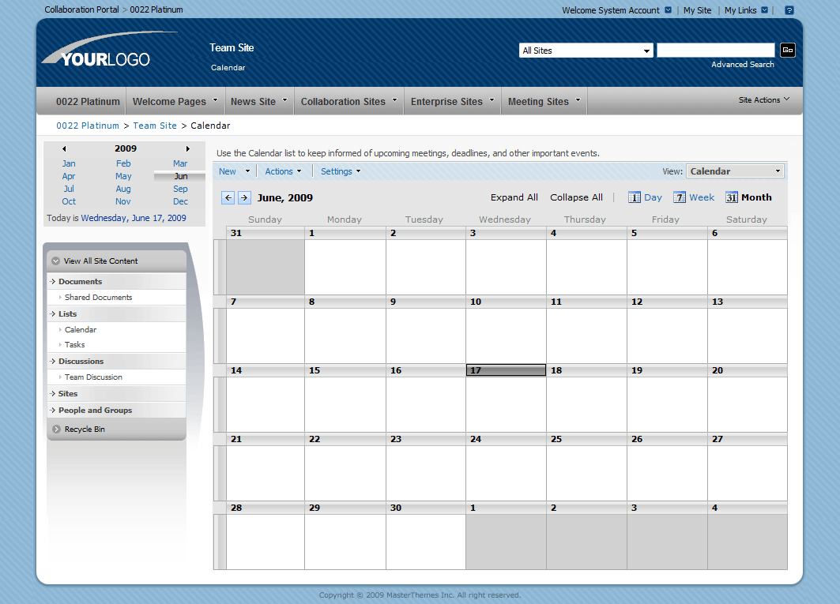Click the next month arrow above June 2009
Image resolution: width=840 pixels, height=604 pixels.
point(244,197)
